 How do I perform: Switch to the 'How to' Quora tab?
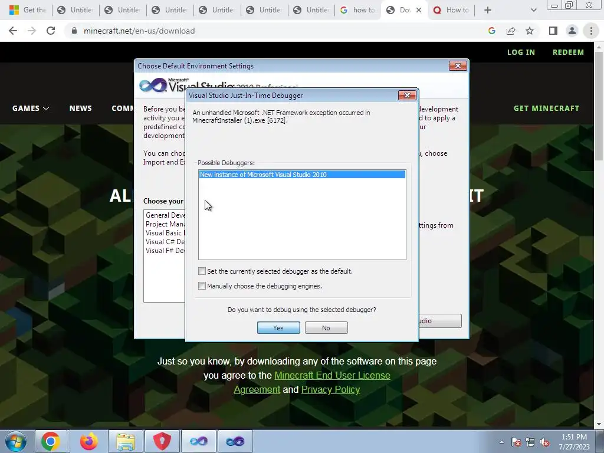tap(451, 10)
